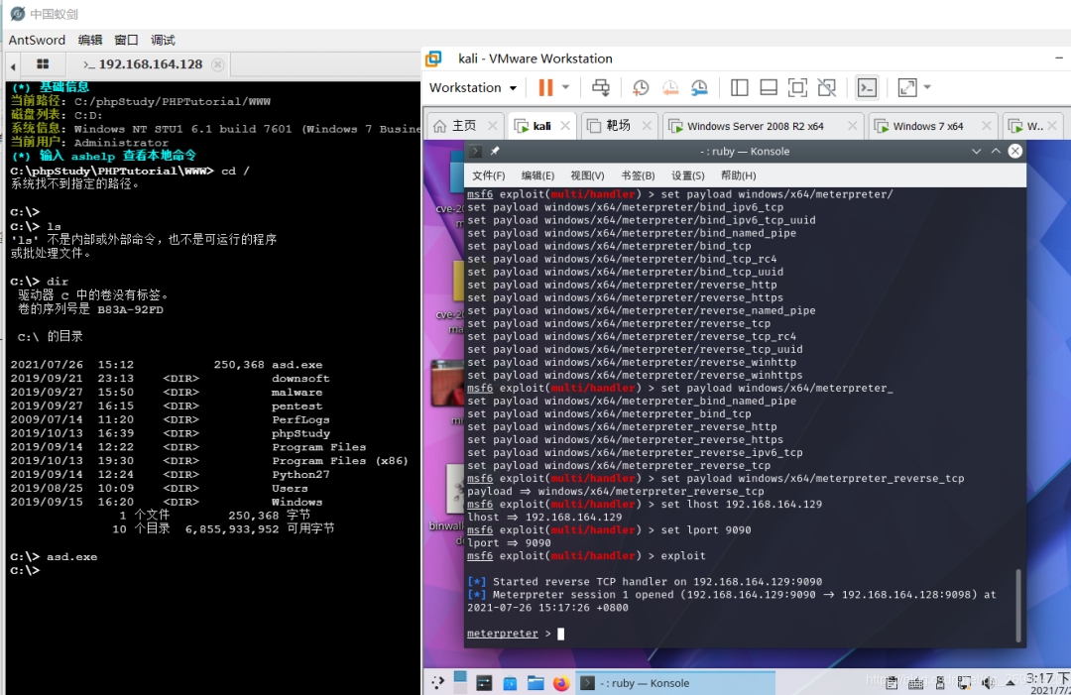Select the ruby — Konsole taskbar entry

click(x=675, y=683)
